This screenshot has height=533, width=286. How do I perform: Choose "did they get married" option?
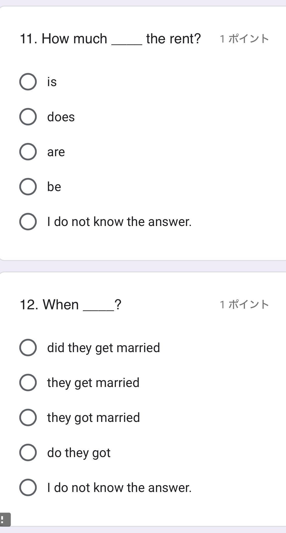pyautogui.click(x=28, y=348)
